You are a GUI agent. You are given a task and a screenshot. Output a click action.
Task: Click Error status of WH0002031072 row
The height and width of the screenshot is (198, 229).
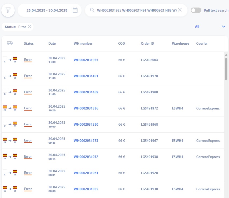28,157
